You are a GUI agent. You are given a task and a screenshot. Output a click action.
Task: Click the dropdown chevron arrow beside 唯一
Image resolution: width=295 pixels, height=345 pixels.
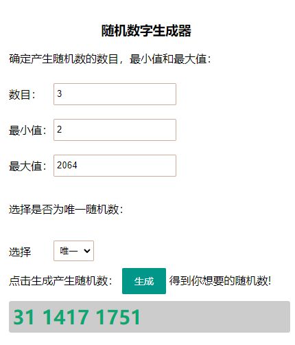(x=87, y=251)
